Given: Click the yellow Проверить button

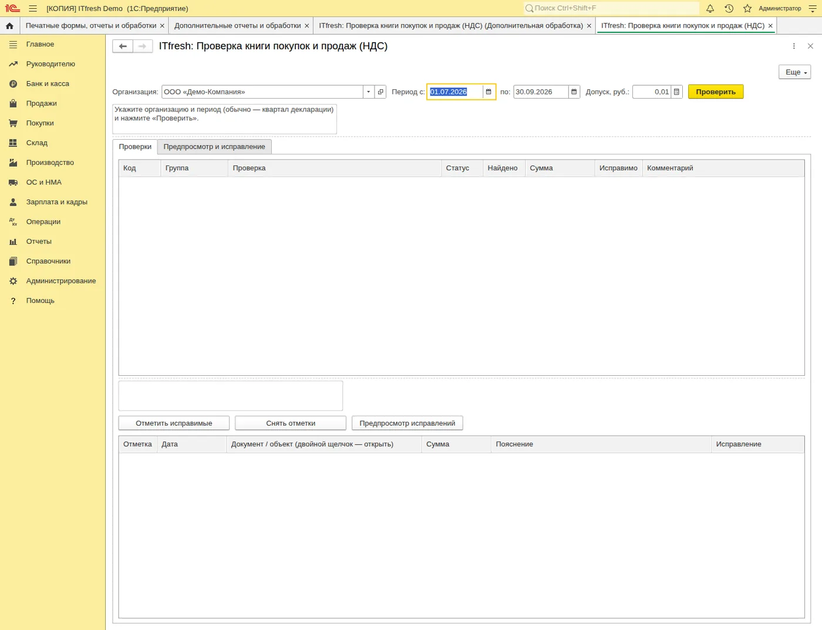Looking at the screenshot, I should 716,92.
